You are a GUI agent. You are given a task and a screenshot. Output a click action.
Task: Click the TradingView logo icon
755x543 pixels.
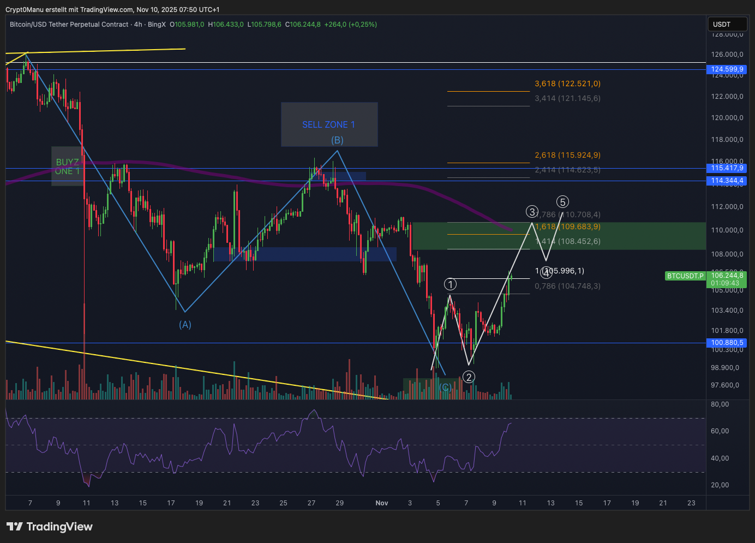click(15, 527)
